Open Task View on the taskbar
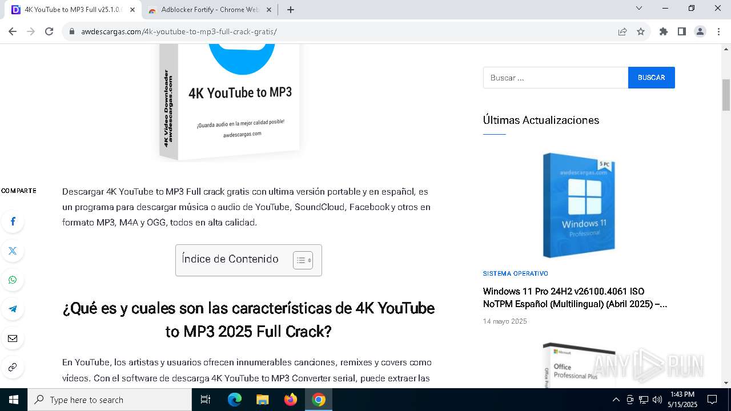 pyautogui.click(x=206, y=400)
